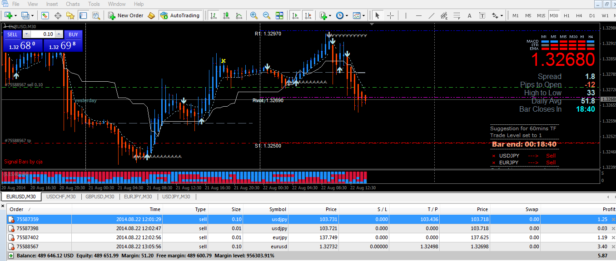This screenshot has width=616, height=261.
Task: Set timeframe to H1
Action: [x=566, y=15]
